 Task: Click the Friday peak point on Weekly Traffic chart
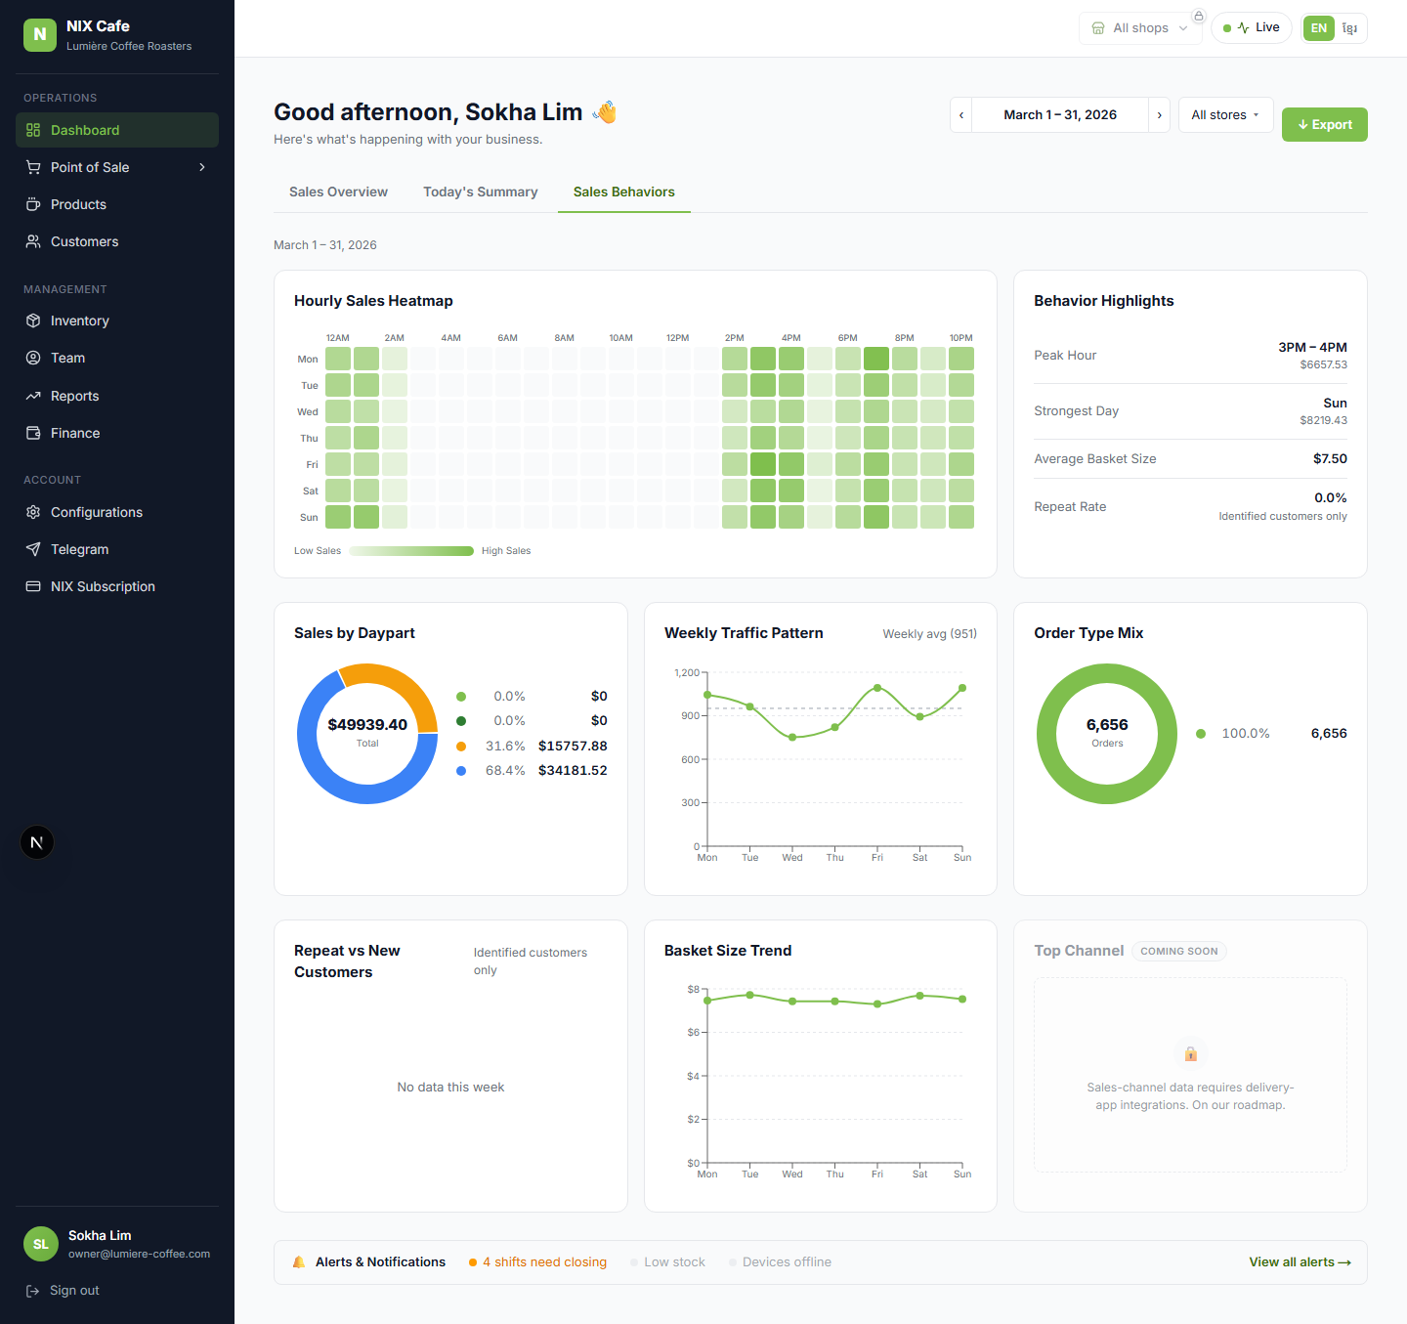pos(877,688)
